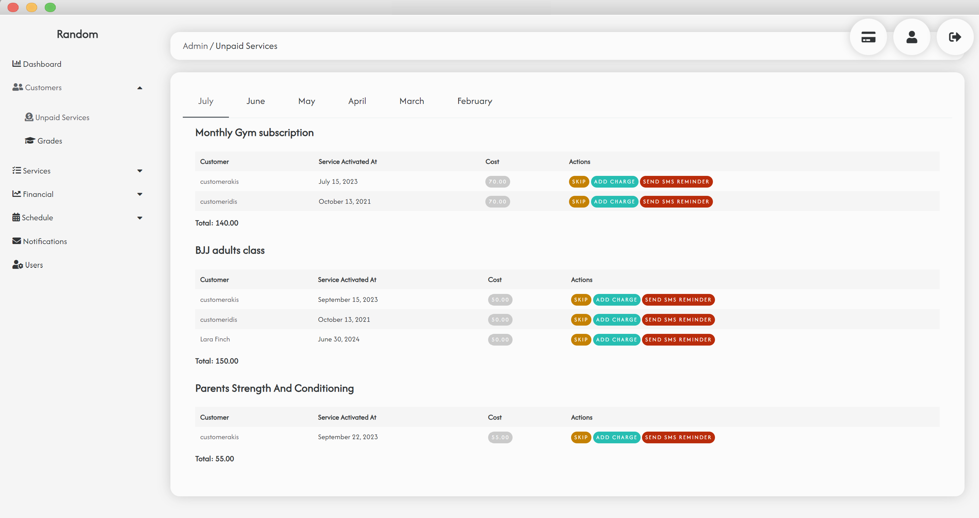Click the Admin breadcrumb link
The height and width of the screenshot is (518, 979).
tap(195, 46)
